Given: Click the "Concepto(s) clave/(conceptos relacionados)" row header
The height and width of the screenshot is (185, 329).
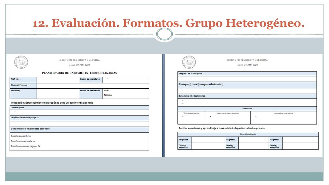Looking at the screenshot, I should (x=247, y=84).
